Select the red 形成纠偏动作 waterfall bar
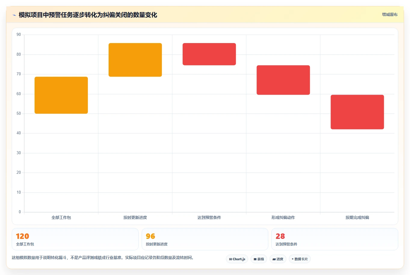410x275 pixels. click(283, 80)
